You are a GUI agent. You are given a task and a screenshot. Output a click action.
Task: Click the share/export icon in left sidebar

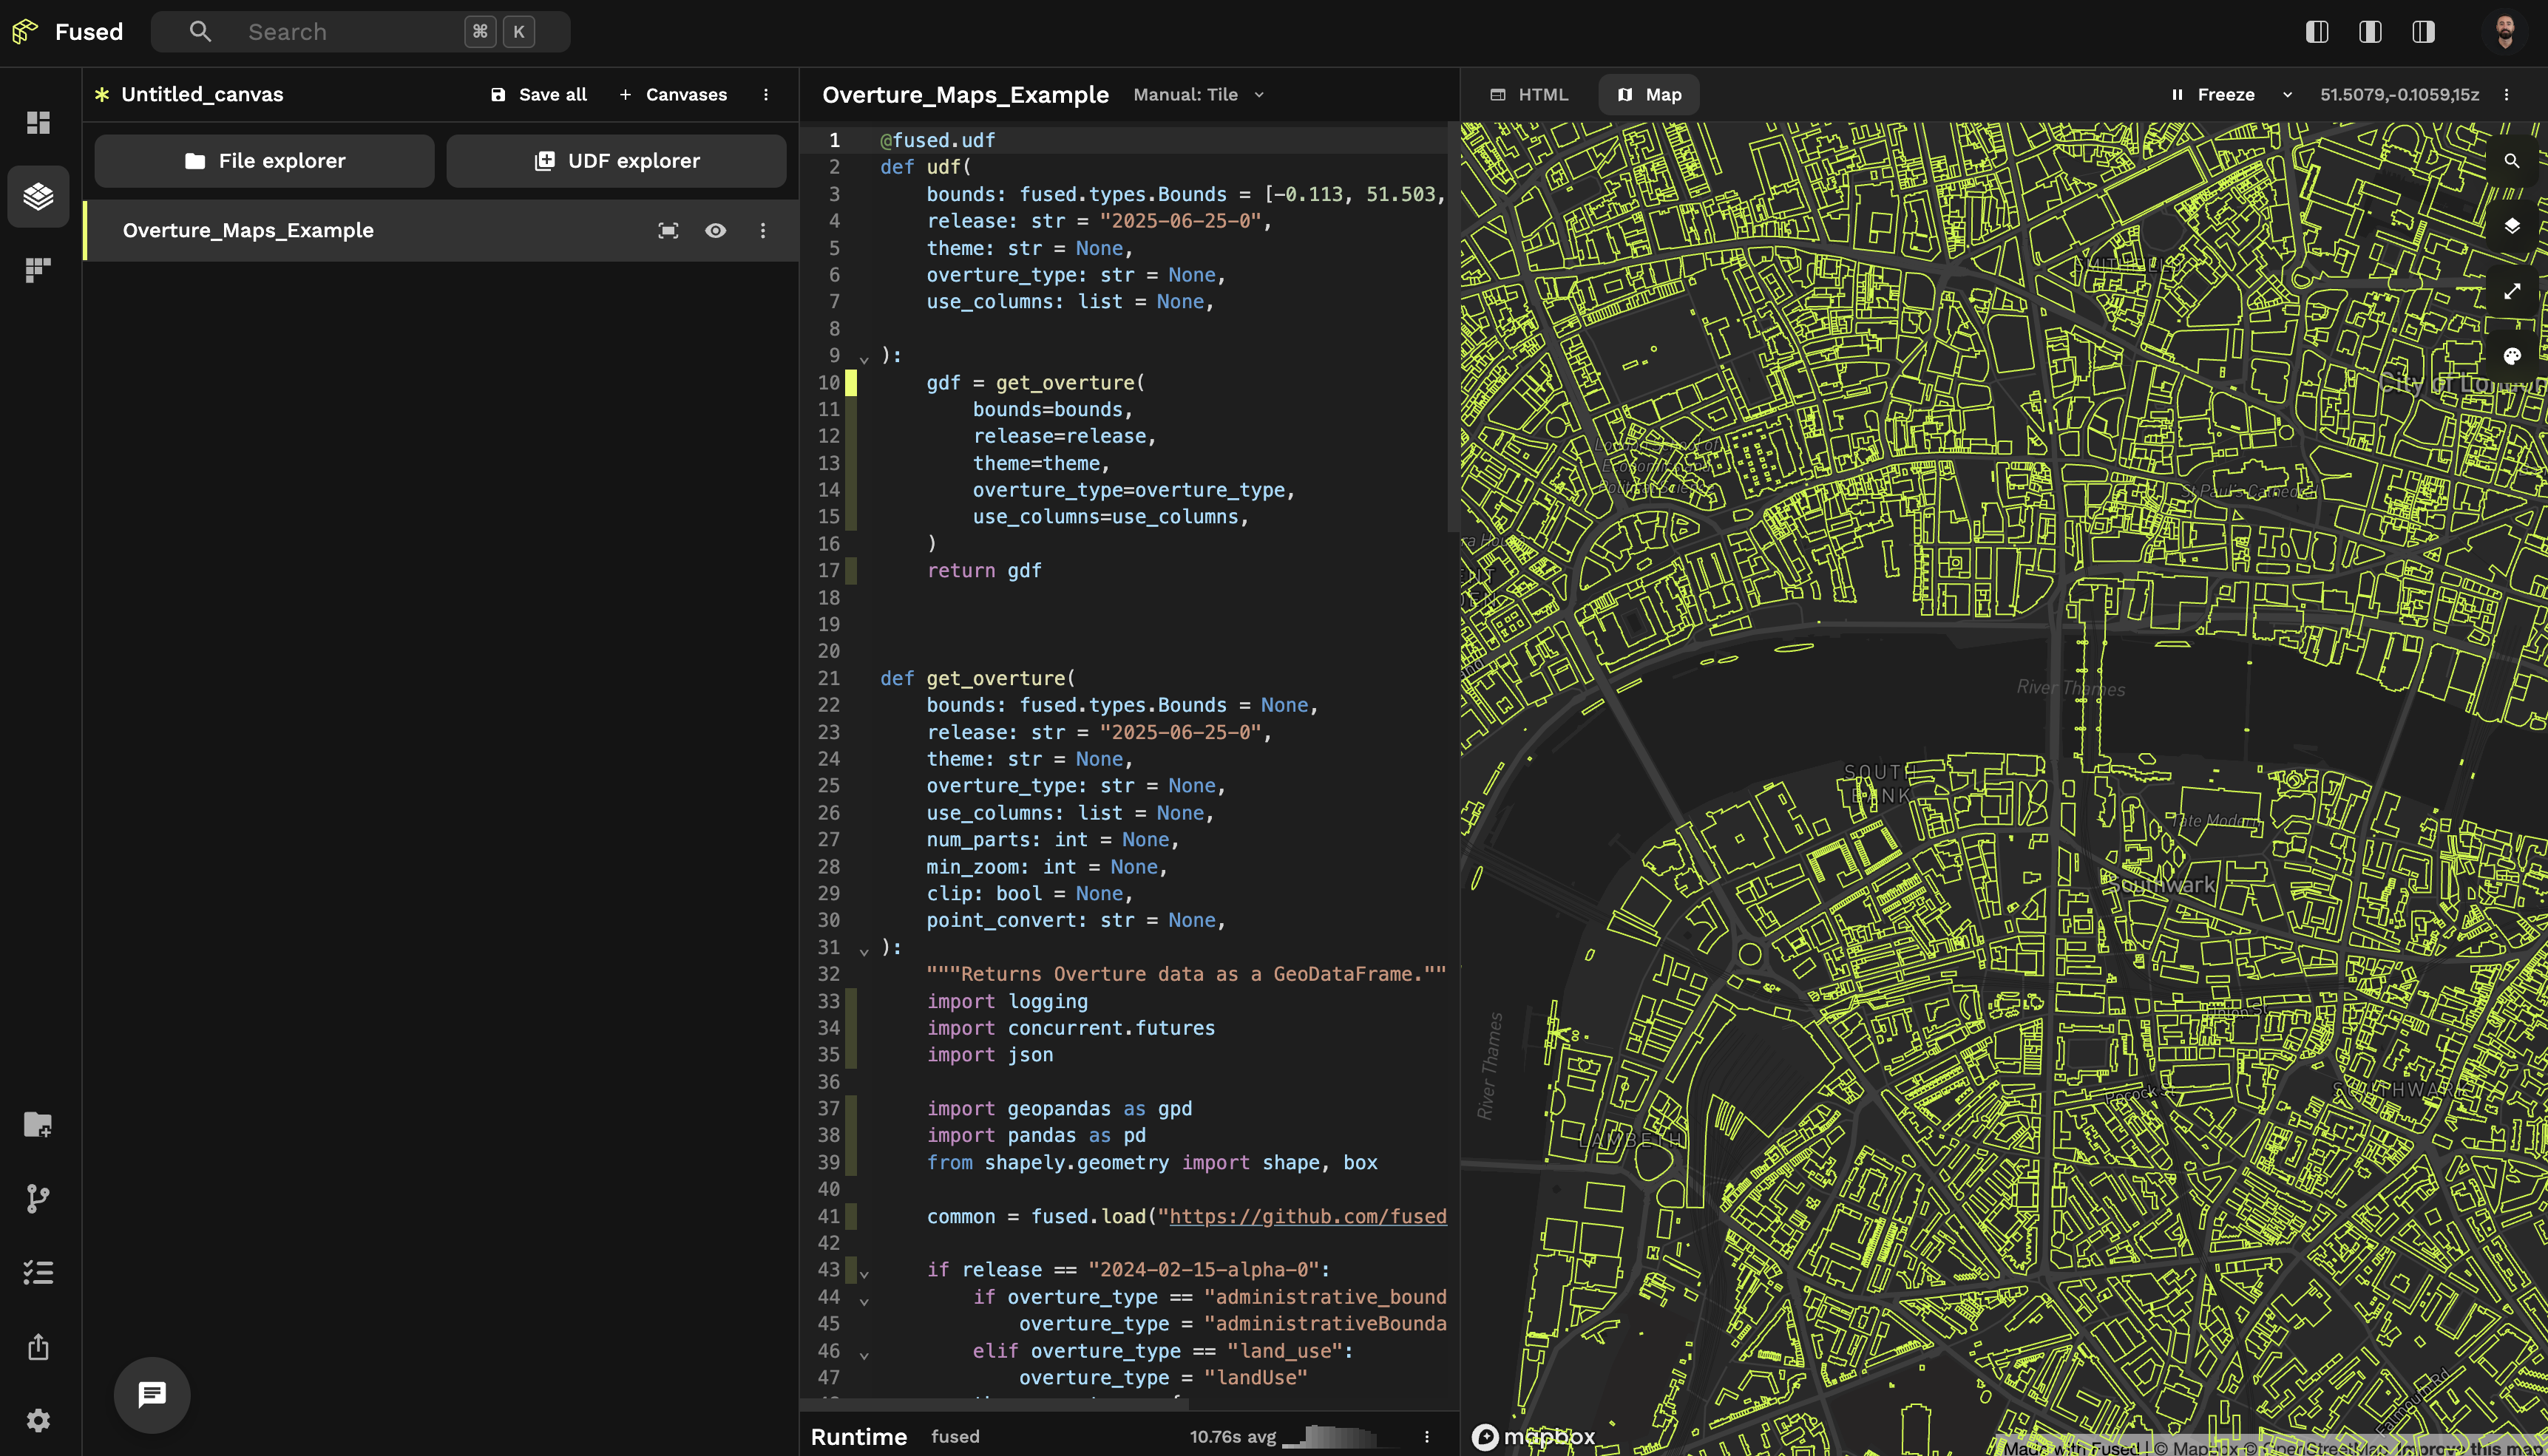(x=38, y=1347)
